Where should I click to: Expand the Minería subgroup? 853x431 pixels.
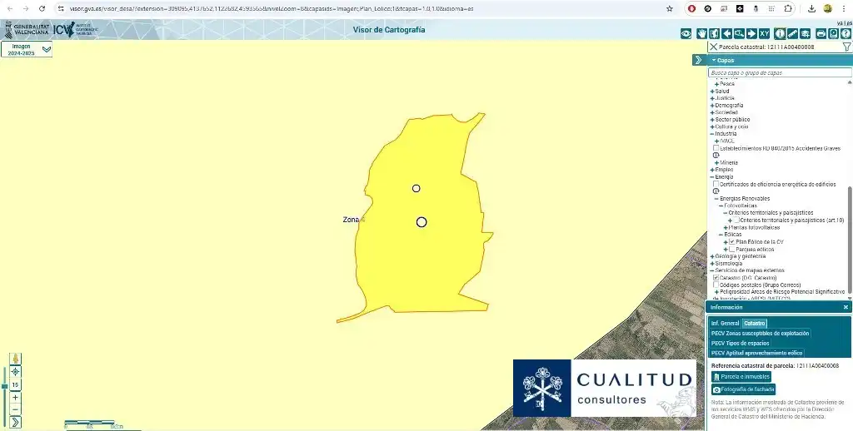point(717,162)
